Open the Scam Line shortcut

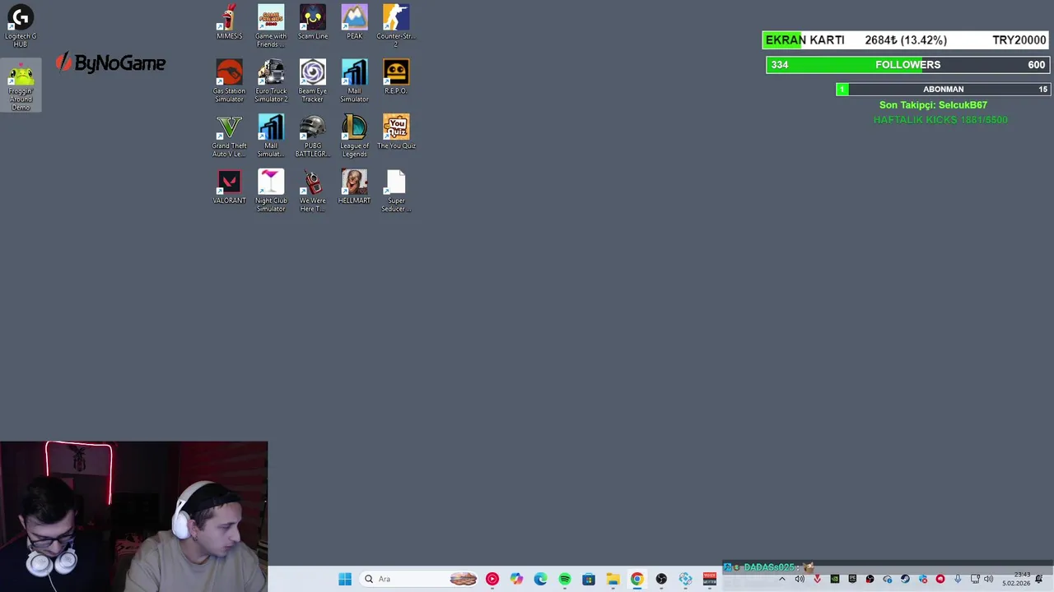coord(313,22)
